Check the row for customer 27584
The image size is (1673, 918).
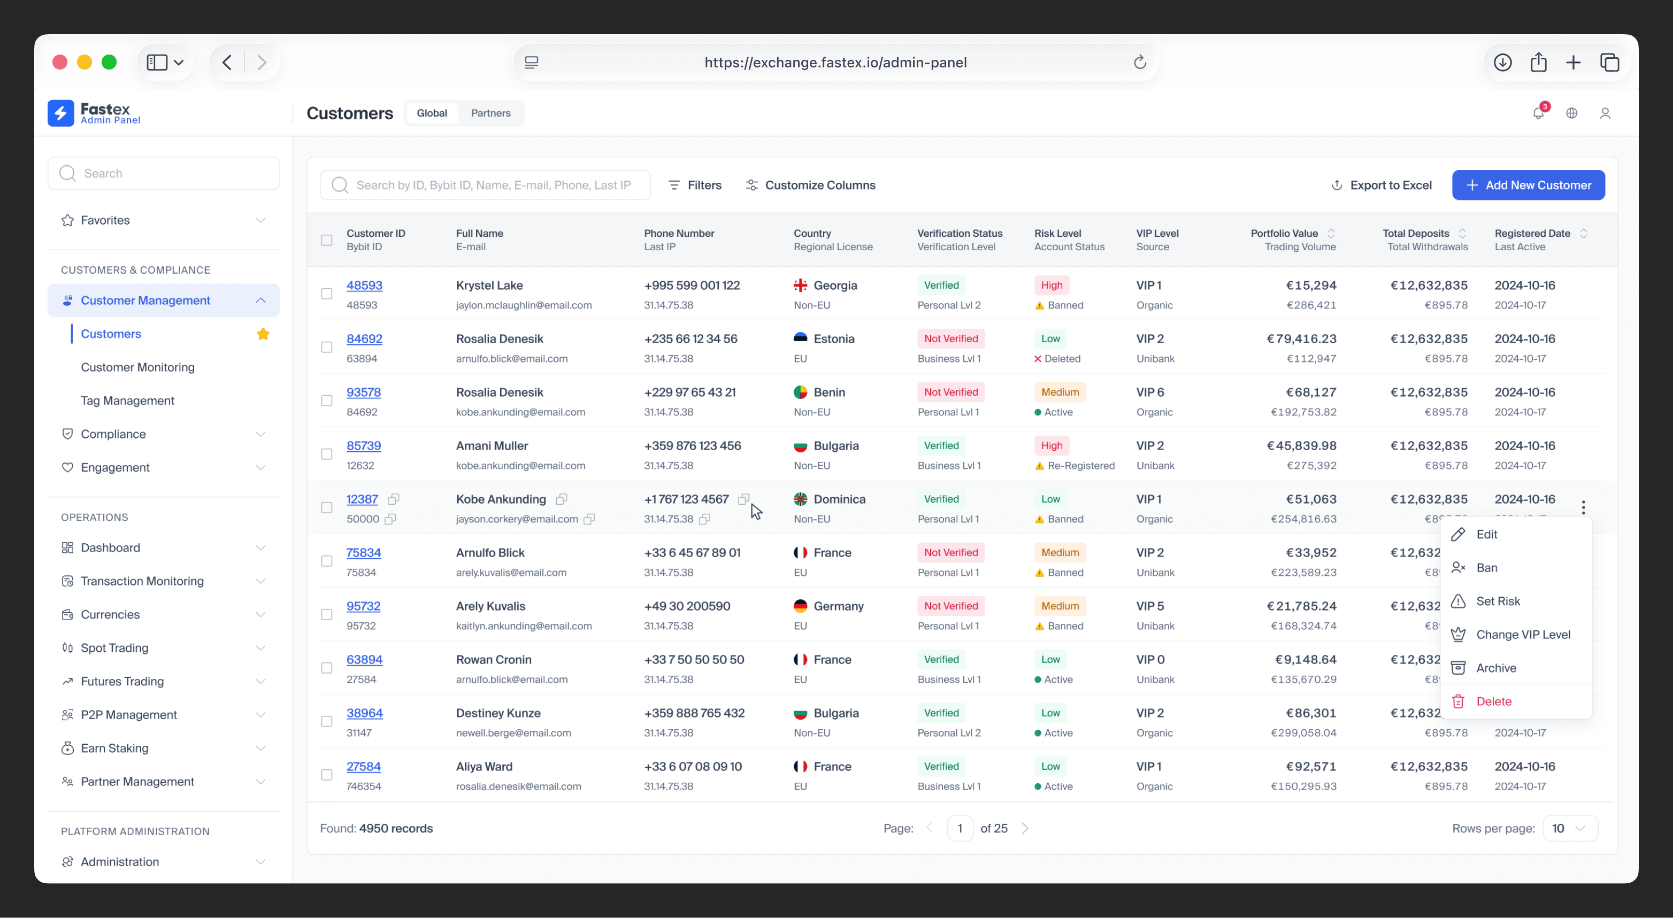327,775
